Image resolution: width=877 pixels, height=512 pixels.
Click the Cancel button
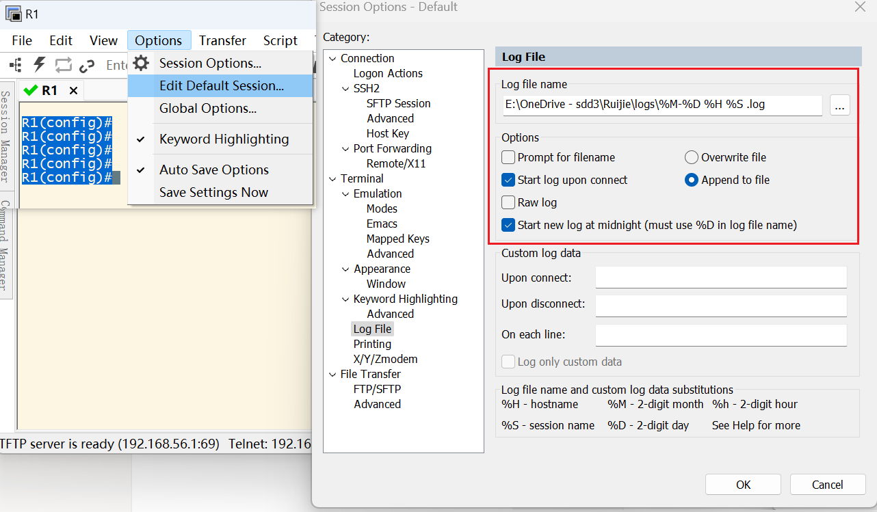click(x=828, y=485)
